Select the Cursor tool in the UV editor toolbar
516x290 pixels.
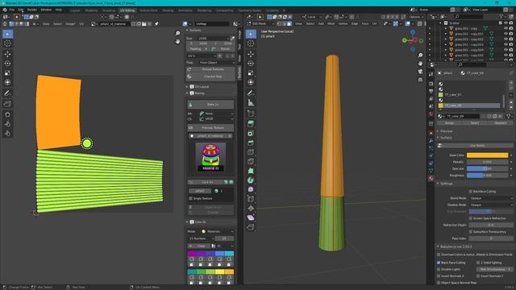click(7, 43)
